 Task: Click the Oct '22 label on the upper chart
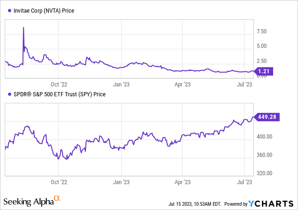click(x=59, y=85)
